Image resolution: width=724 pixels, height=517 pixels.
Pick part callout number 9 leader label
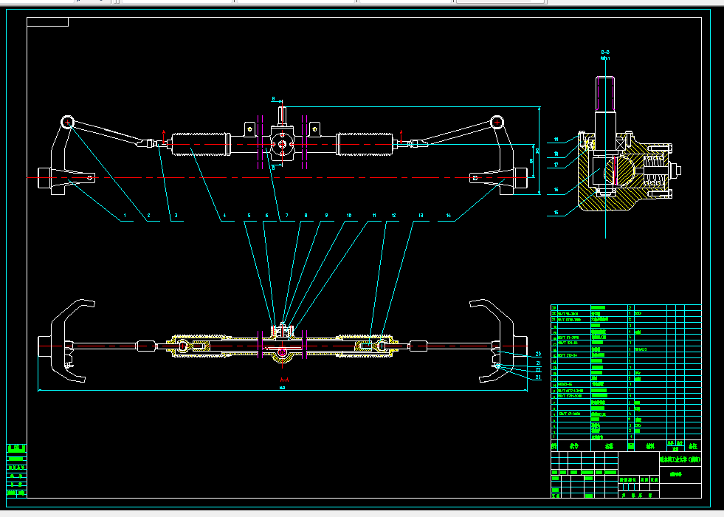tap(326, 216)
